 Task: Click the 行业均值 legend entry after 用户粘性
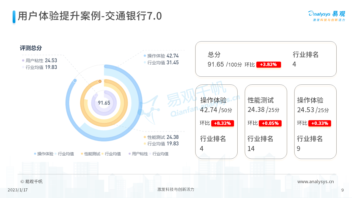coord(159,154)
